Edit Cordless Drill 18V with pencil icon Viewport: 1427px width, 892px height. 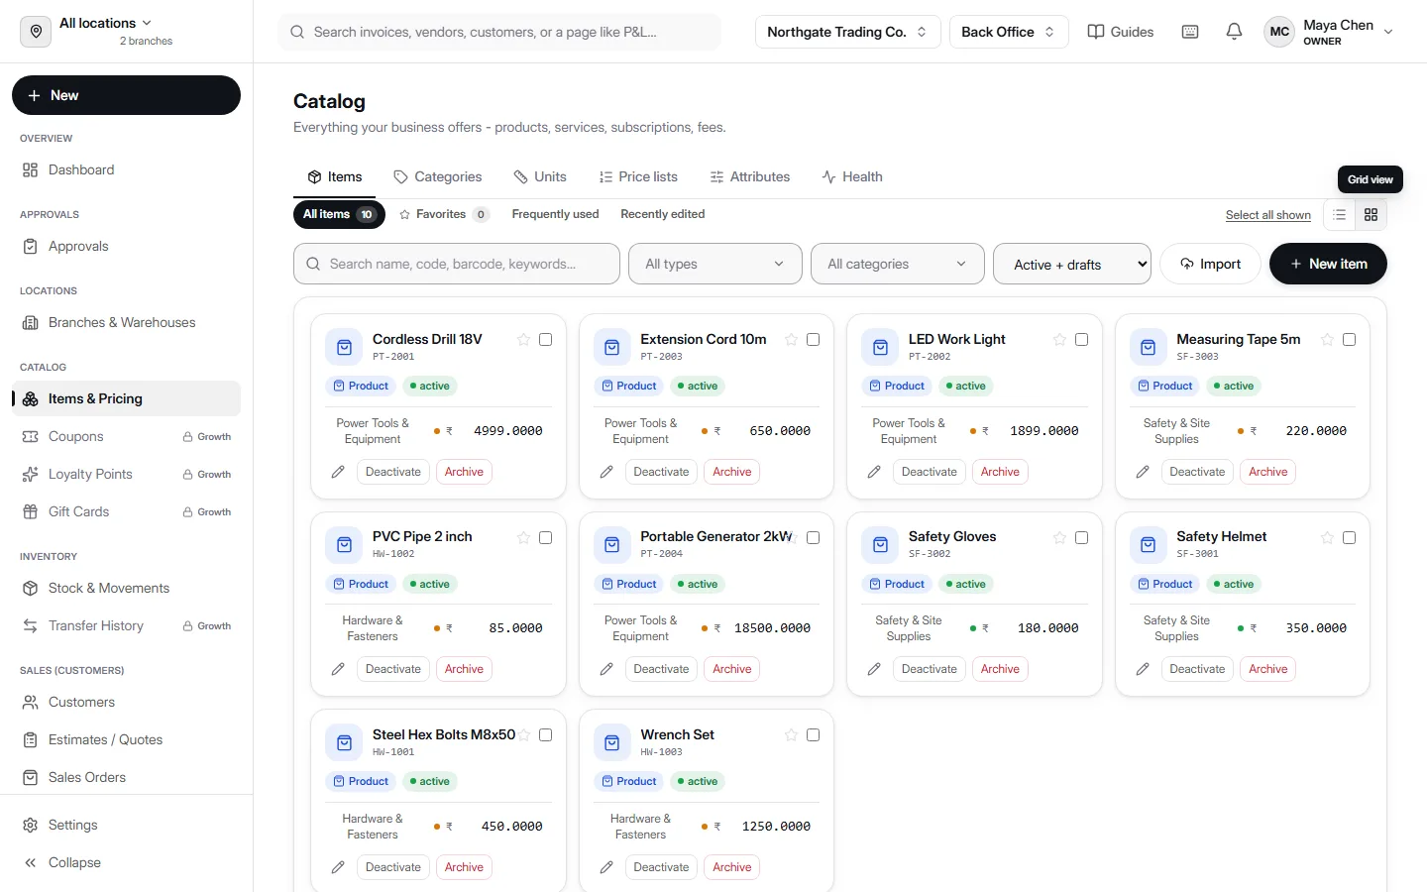[338, 472]
